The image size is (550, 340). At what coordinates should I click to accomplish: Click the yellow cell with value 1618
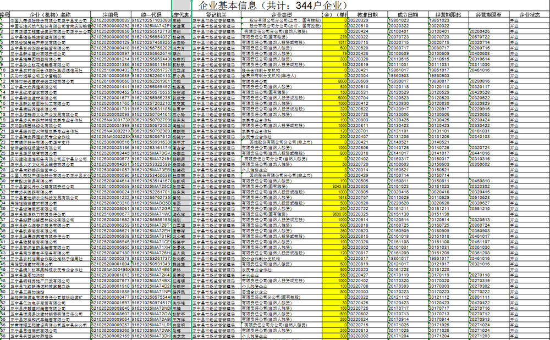340,197
